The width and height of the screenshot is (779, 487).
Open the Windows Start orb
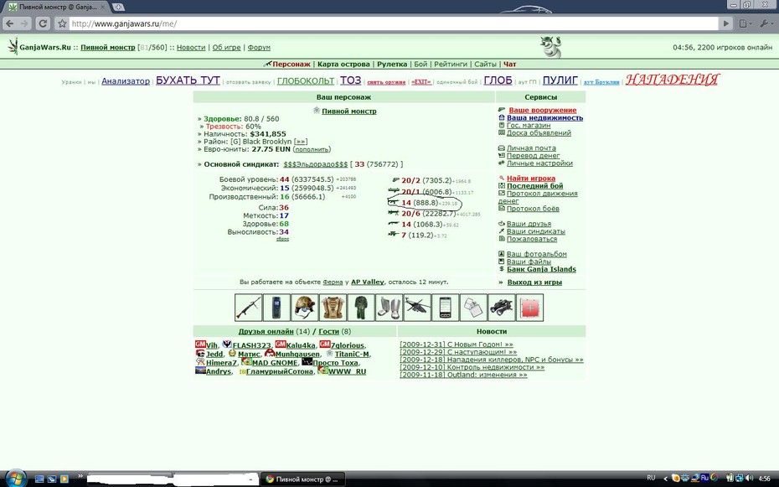[x=15, y=479]
